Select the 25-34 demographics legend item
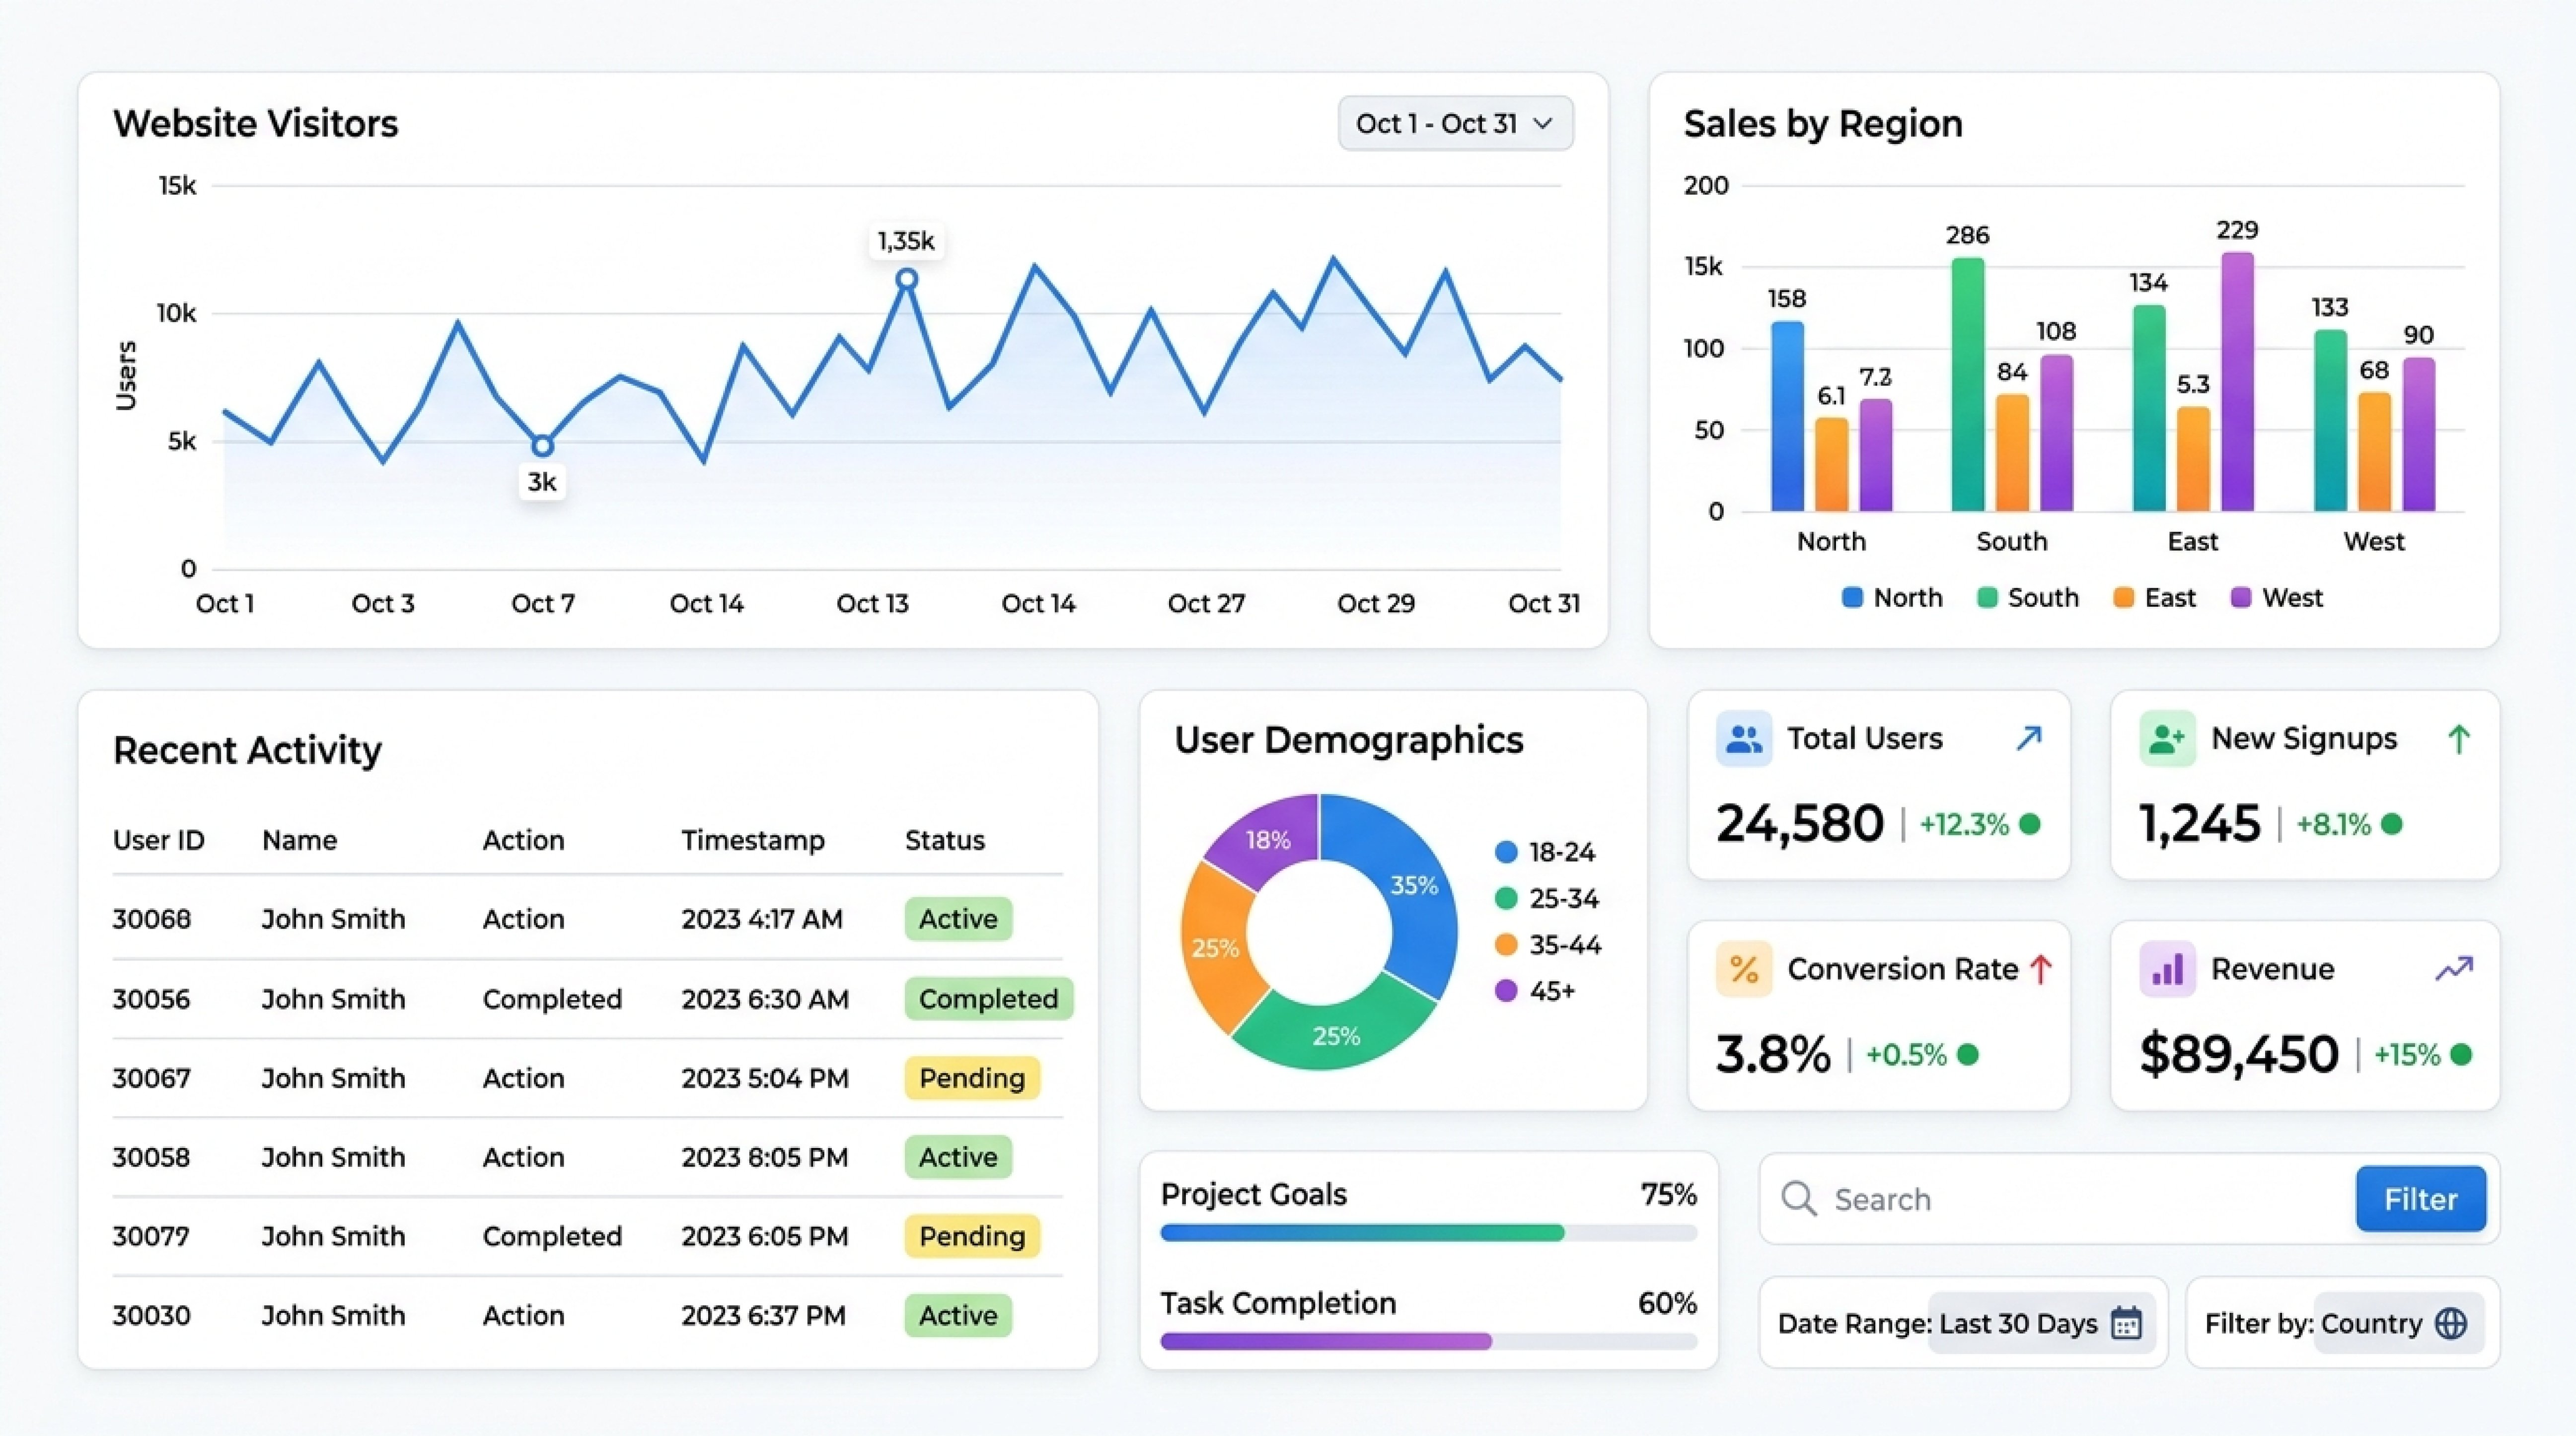The height and width of the screenshot is (1436, 2576). pos(1546,898)
